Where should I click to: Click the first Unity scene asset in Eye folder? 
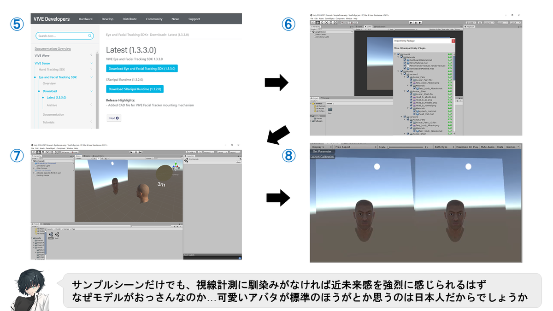(51, 235)
